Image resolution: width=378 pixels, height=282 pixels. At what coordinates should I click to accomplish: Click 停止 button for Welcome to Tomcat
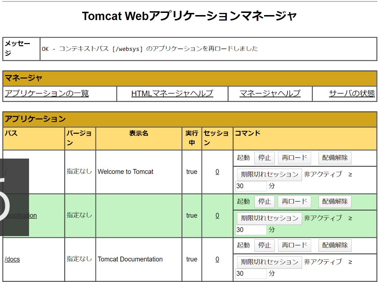point(264,158)
